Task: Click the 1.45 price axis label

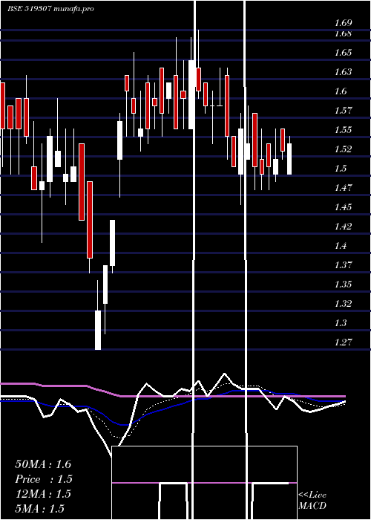Action: [x=343, y=207]
